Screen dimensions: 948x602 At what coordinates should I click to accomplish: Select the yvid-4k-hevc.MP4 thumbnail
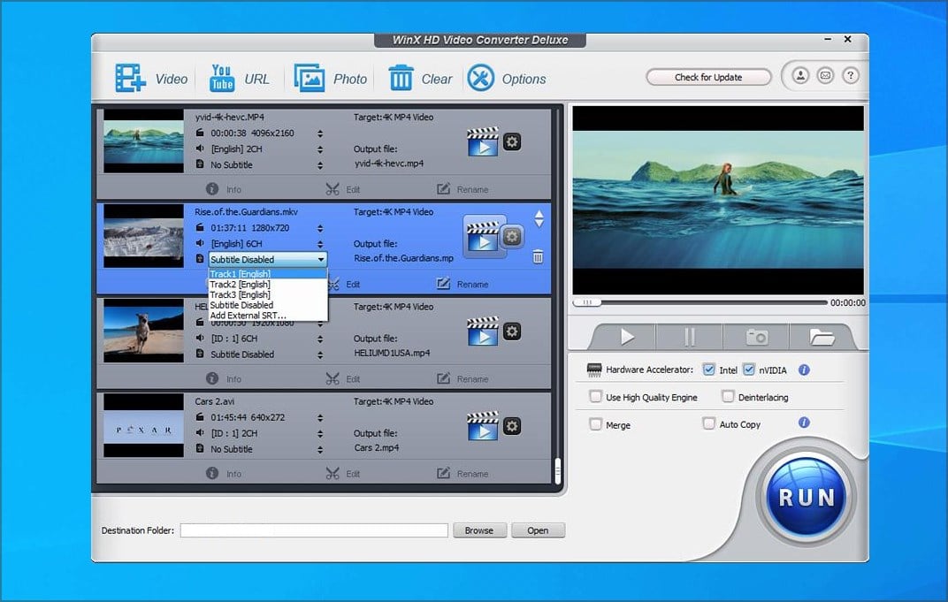click(143, 141)
